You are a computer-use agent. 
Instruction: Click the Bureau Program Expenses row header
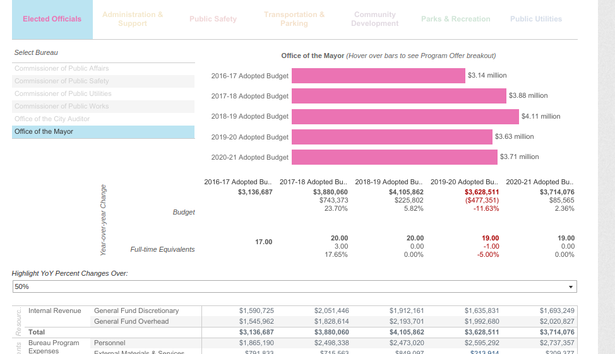tap(54, 346)
